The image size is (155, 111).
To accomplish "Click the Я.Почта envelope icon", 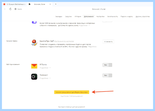I will click(34, 66).
